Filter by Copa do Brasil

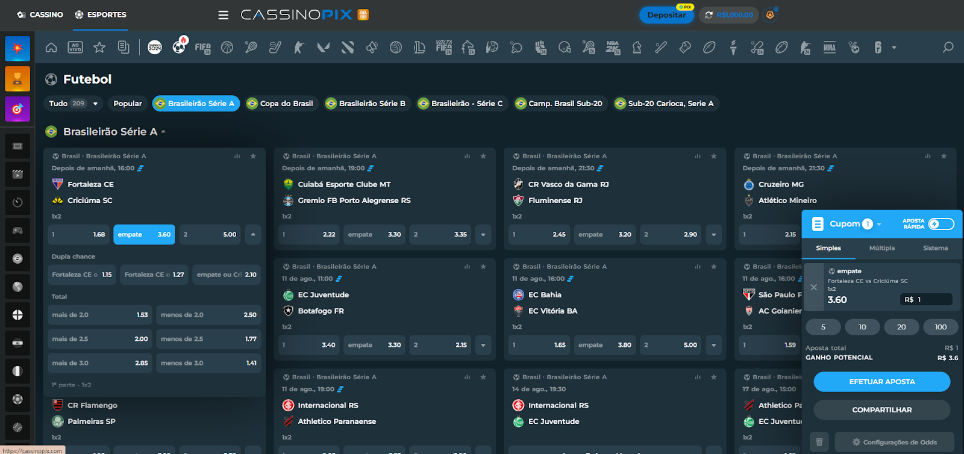[280, 104]
